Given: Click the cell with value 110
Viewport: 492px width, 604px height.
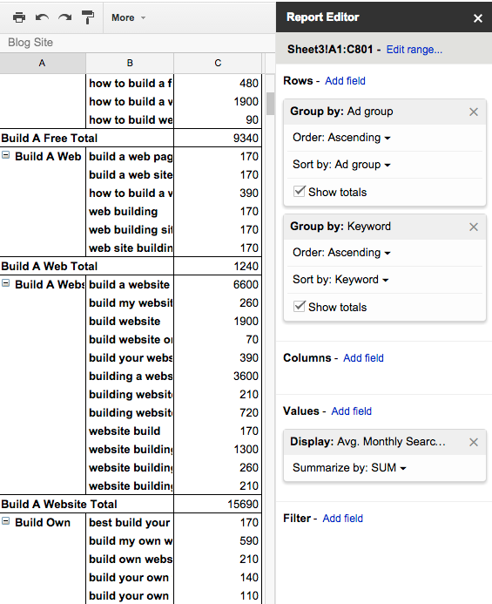Looking at the screenshot, I should 218,596.
